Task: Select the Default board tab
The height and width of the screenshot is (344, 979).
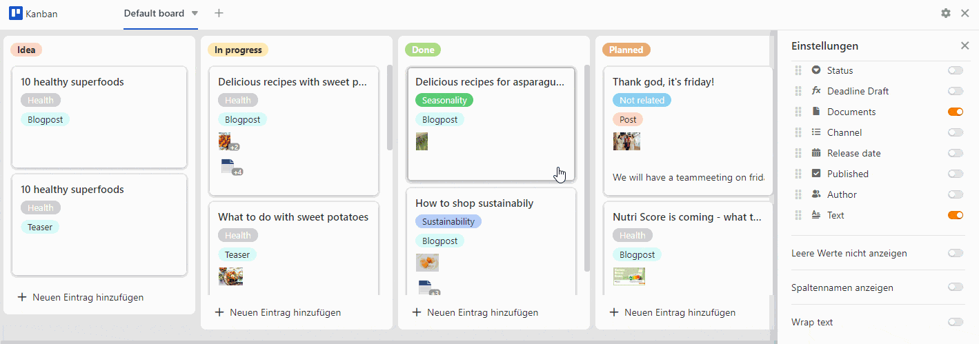Action: [154, 13]
